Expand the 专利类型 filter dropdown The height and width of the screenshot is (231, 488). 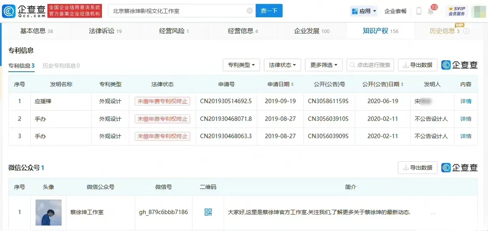[x=241, y=65]
